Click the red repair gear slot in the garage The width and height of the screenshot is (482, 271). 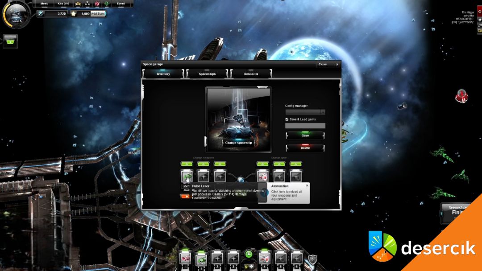(263, 176)
